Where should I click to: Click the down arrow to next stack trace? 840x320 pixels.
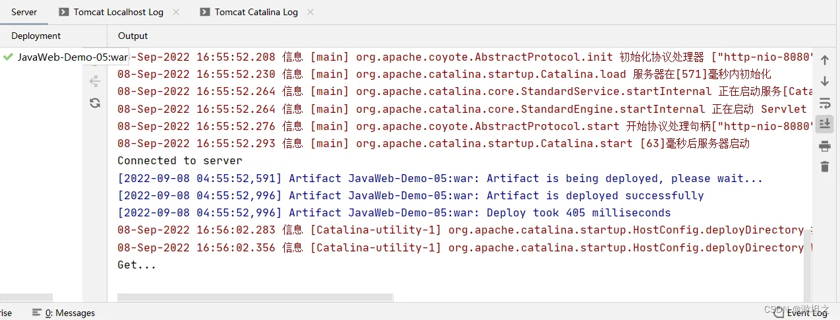point(824,82)
